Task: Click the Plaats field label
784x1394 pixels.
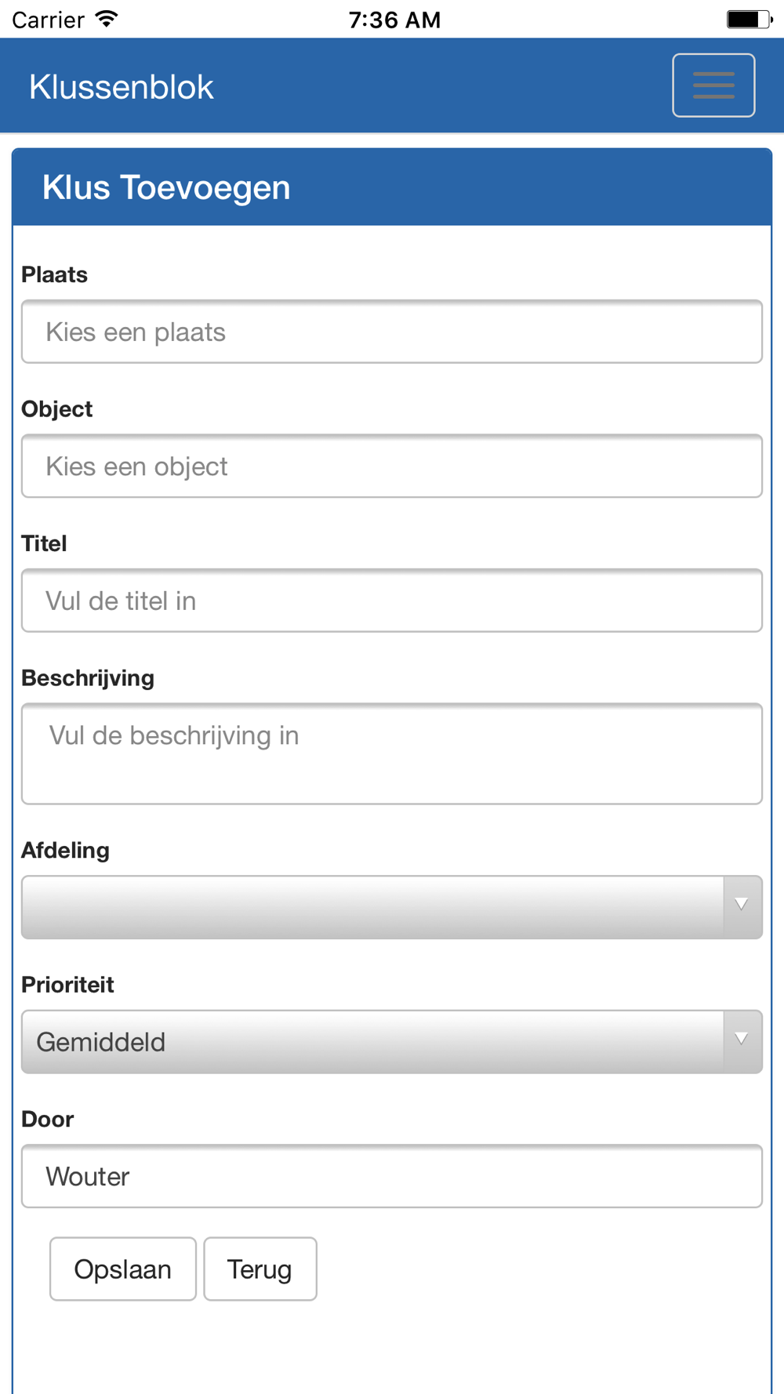Action: point(55,274)
